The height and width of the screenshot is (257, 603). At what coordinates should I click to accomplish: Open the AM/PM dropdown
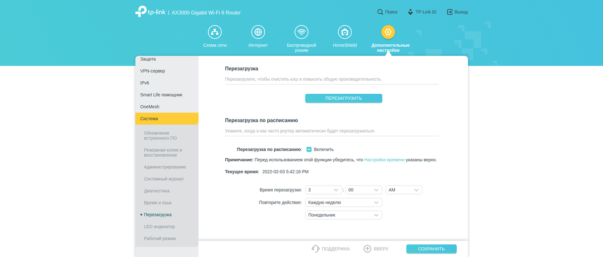(404, 190)
